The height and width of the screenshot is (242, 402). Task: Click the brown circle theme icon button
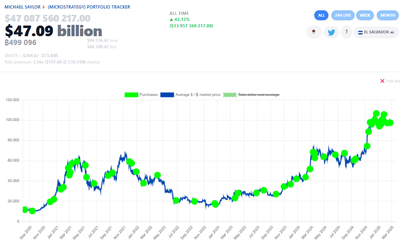click(313, 32)
